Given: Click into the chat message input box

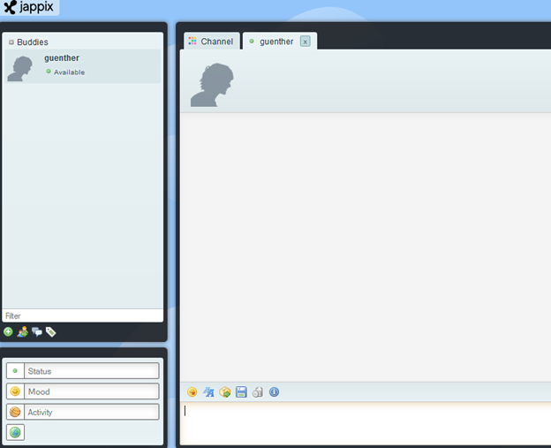Looking at the screenshot, I should (366, 424).
